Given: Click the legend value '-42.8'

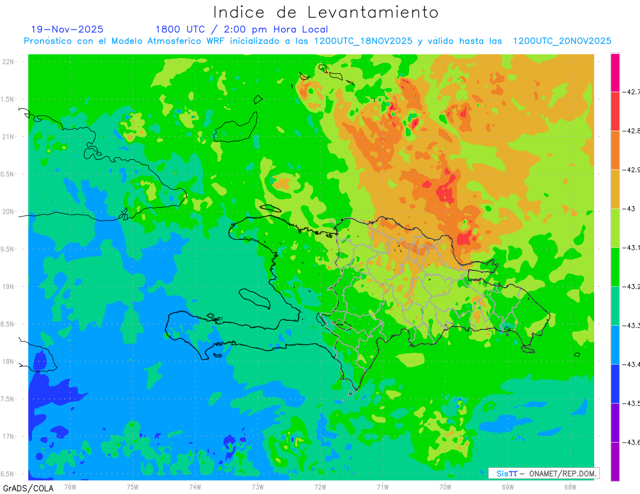Looking at the screenshot, I should point(631,131).
